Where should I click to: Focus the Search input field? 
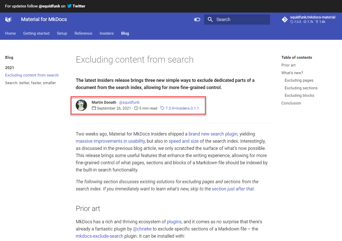[x=237, y=20]
